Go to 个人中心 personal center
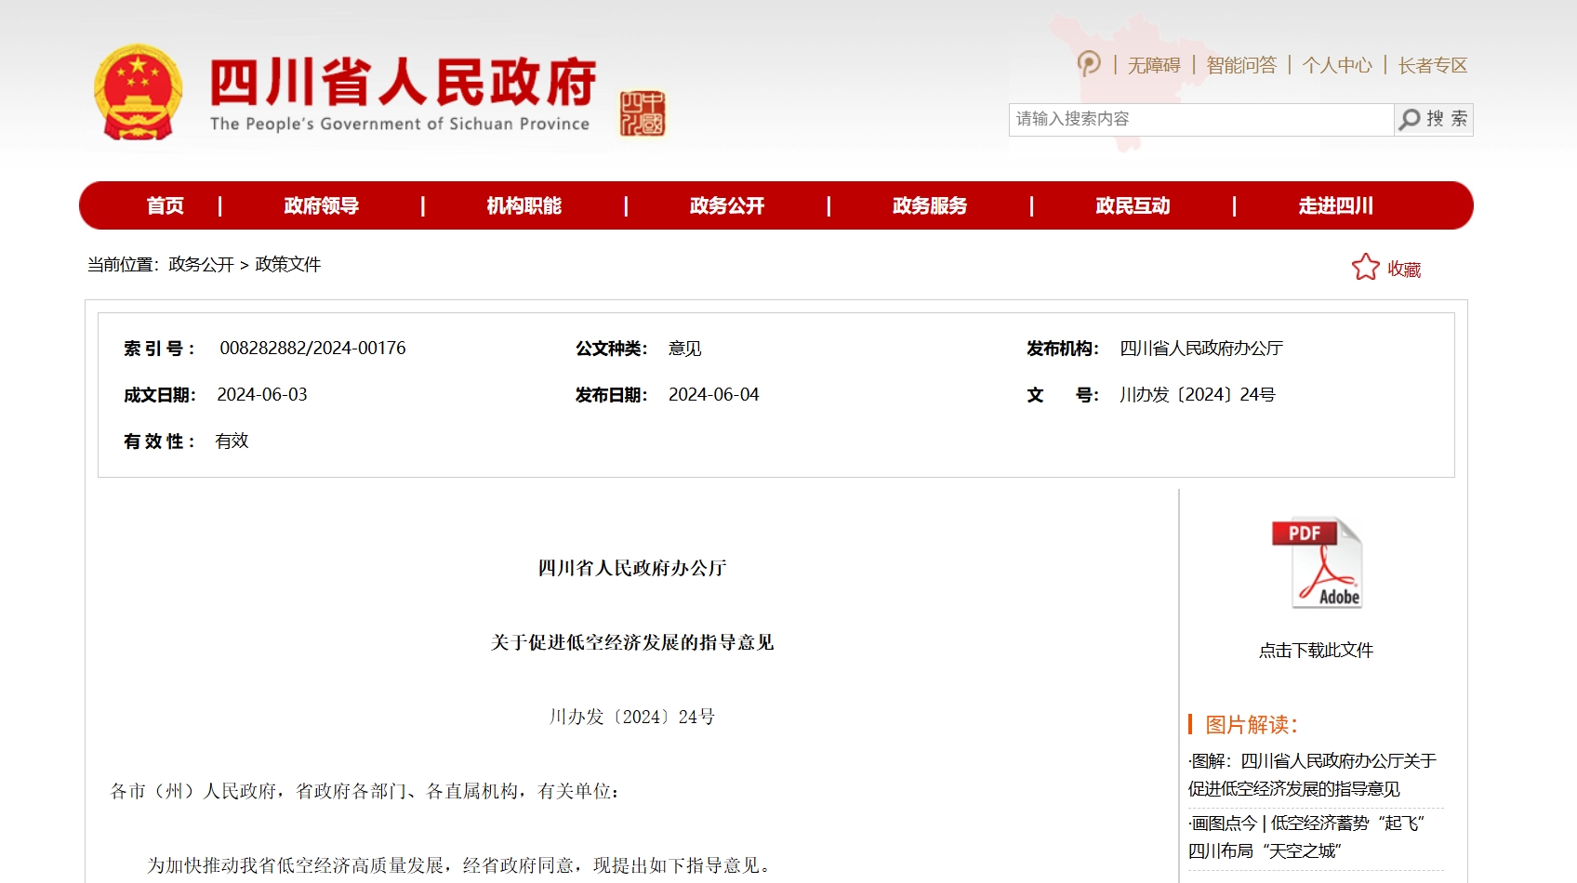 pos(1337,65)
